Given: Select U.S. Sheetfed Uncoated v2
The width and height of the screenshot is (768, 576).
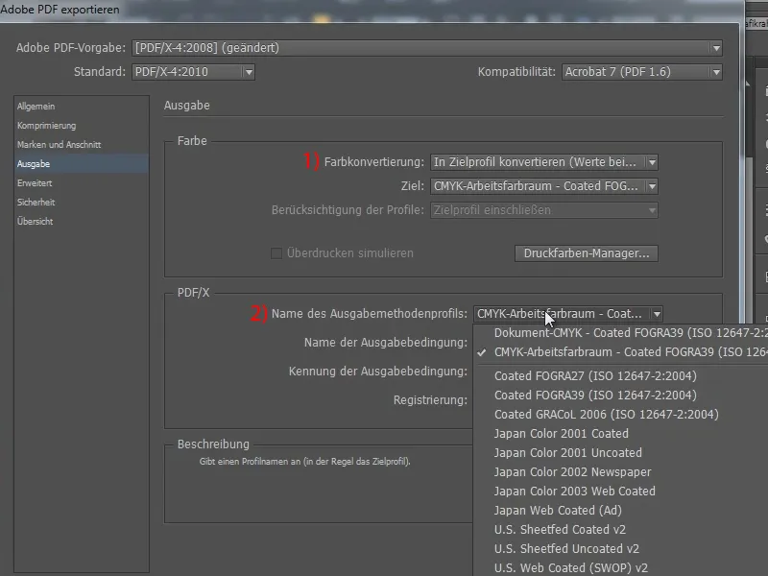Looking at the screenshot, I should tap(620, 548).
